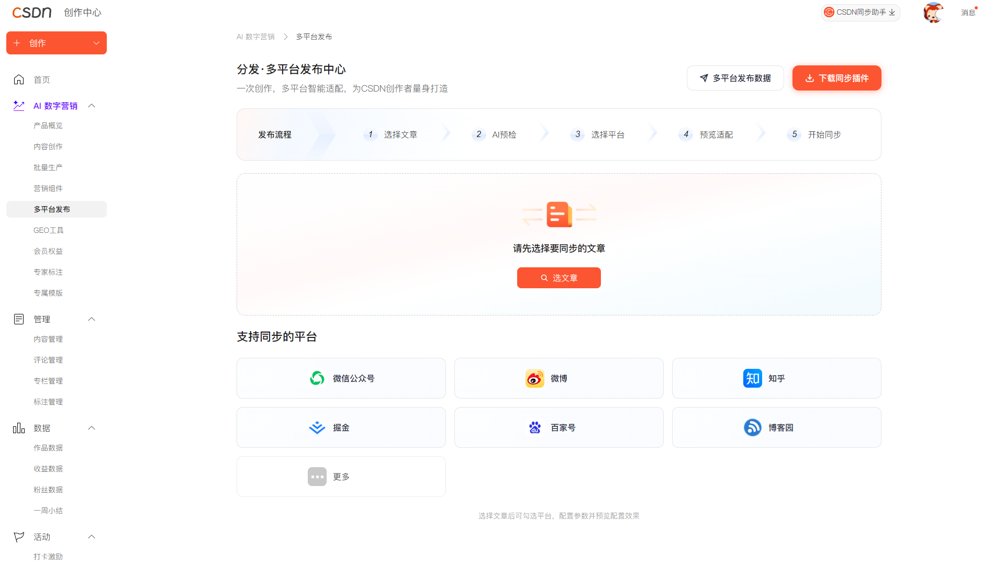Click the 管理 document icon

19,319
